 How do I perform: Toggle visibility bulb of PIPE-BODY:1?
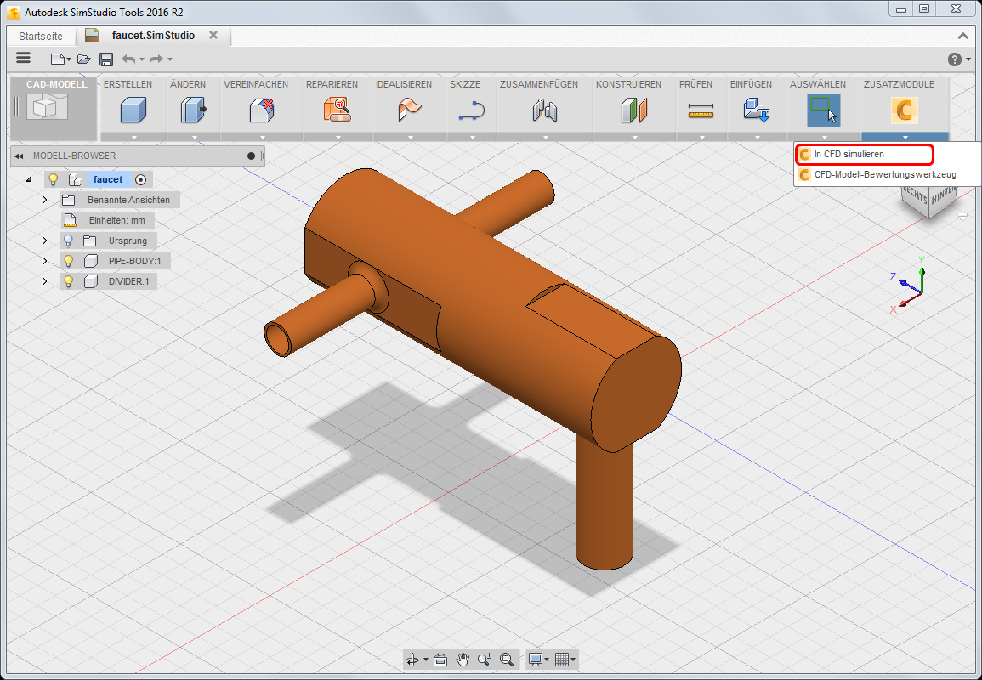point(69,261)
